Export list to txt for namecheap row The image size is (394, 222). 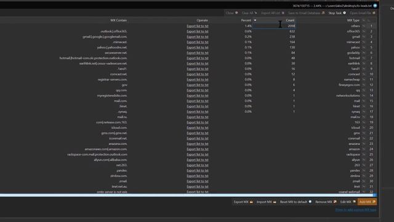pos(198,80)
